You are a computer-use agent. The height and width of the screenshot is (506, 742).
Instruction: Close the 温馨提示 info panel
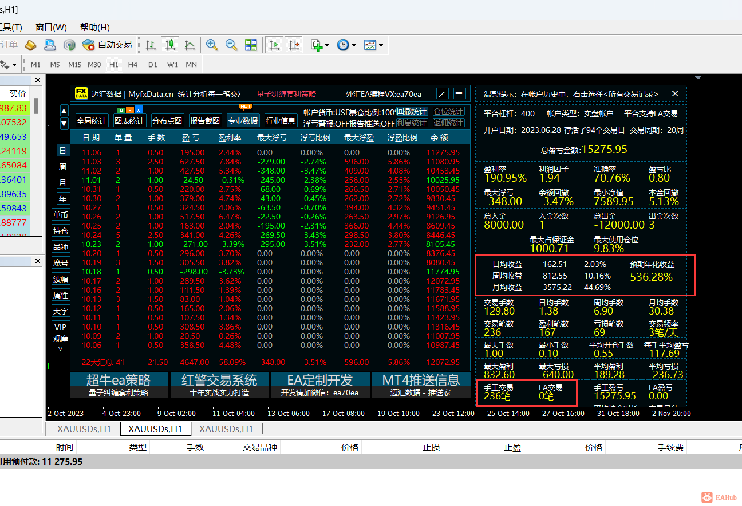pyautogui.click(x=676, y=93)
